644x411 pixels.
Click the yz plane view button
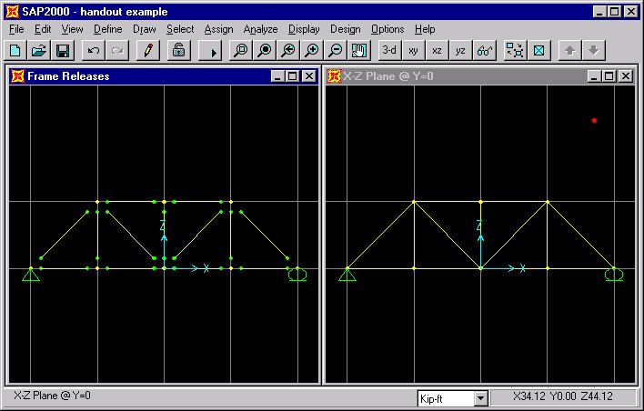(461, 51)
